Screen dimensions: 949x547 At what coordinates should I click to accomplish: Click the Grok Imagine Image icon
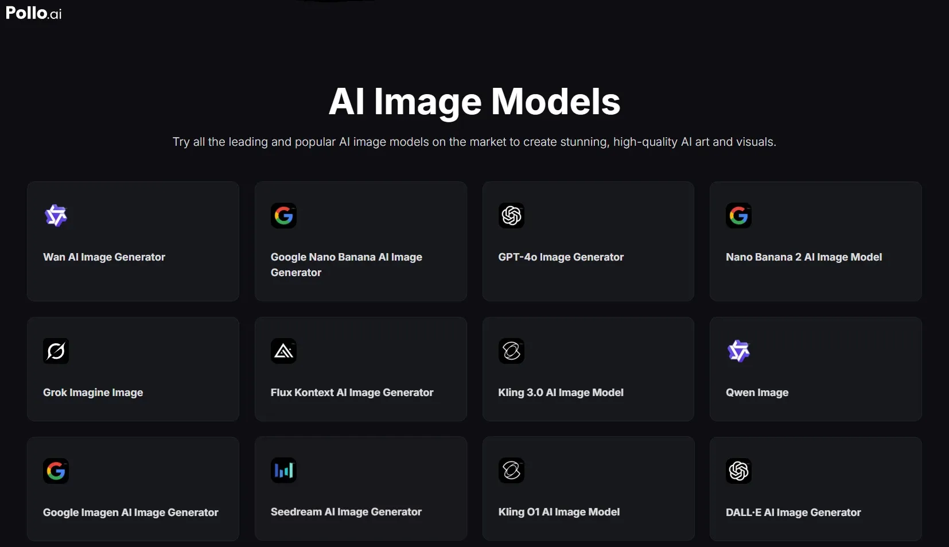click(56, 351)
